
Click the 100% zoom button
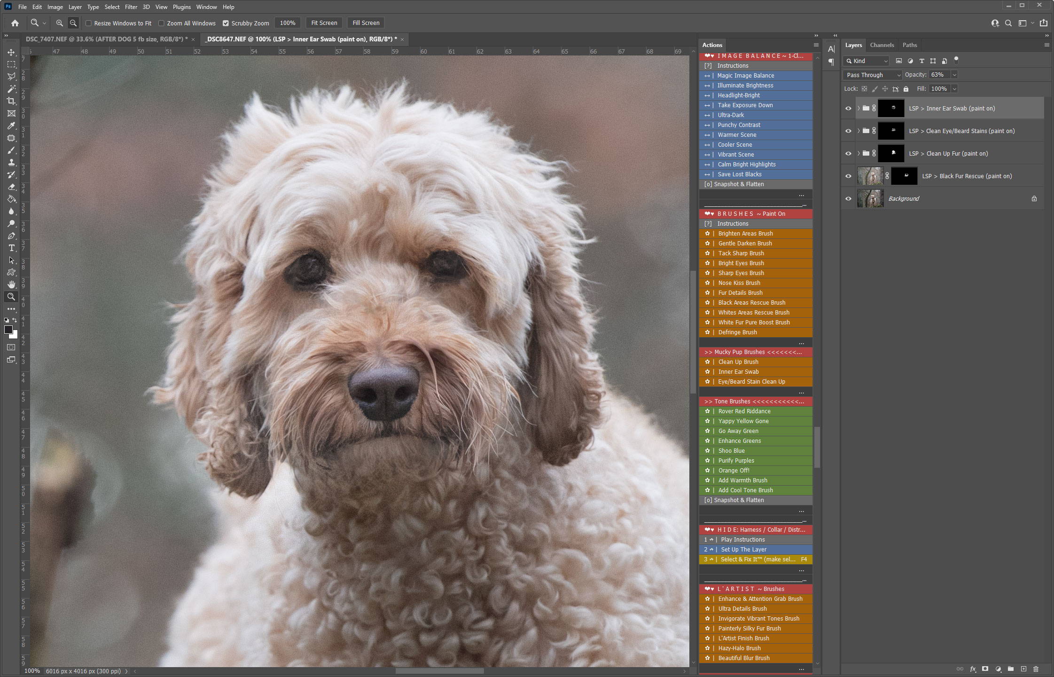click(x=288, y=23)
